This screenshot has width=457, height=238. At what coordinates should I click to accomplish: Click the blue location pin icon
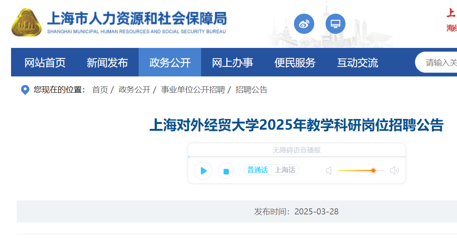(25, 90)
